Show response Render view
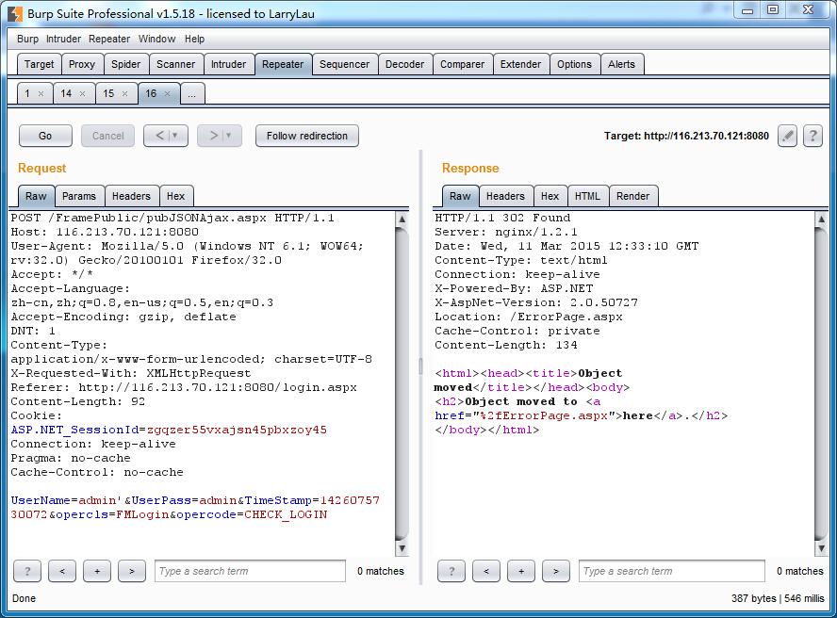Screen dimensions: 837x618 pos(633,196)
